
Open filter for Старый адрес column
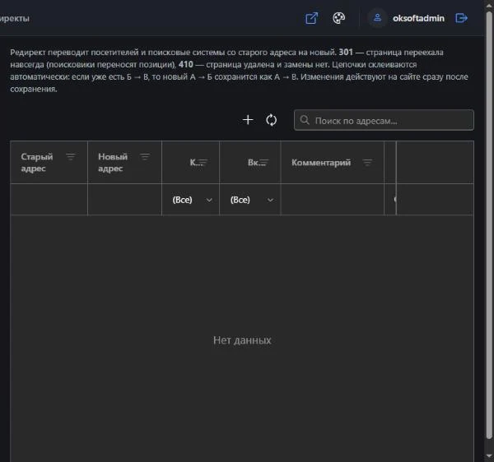tap(71, 157)
